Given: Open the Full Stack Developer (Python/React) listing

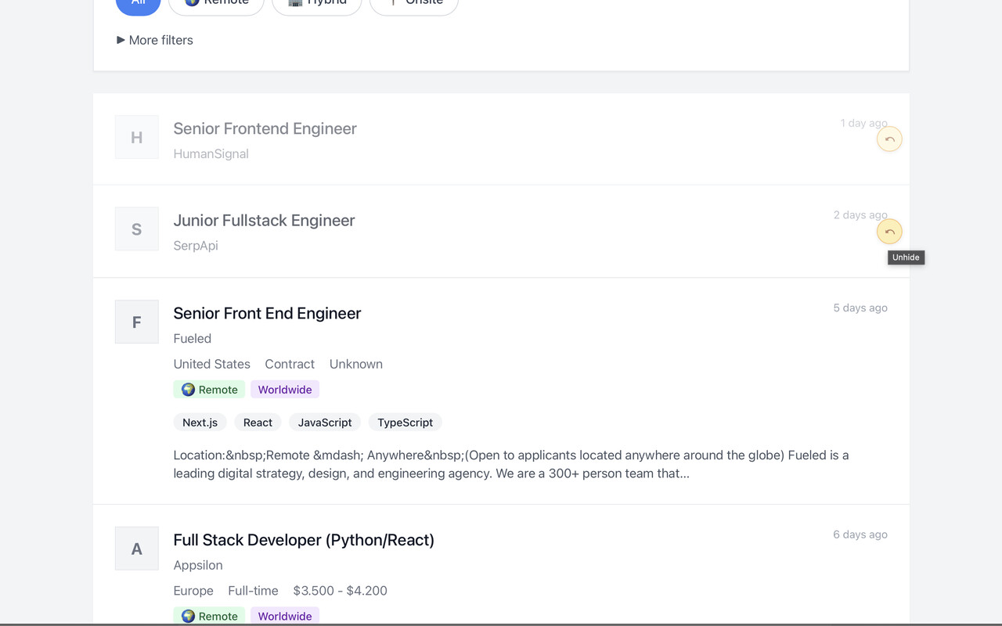Looking at the screenshot, I should point(304,540).
